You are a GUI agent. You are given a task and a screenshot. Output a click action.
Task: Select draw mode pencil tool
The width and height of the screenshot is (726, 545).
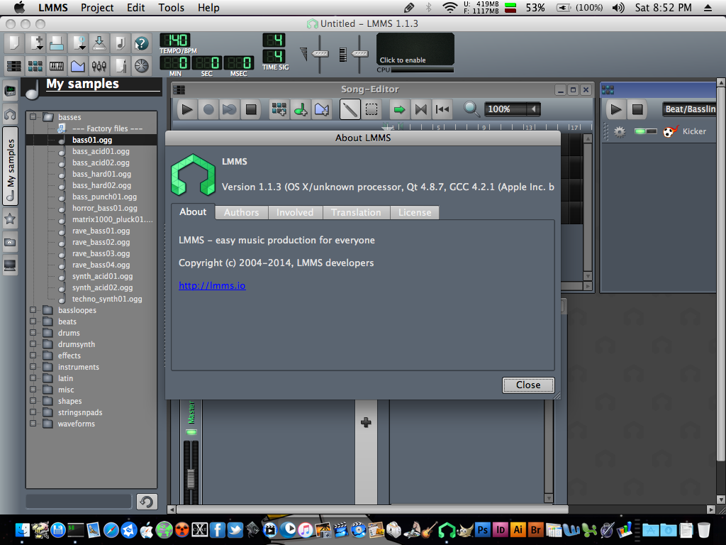click(x=350, y=109)
